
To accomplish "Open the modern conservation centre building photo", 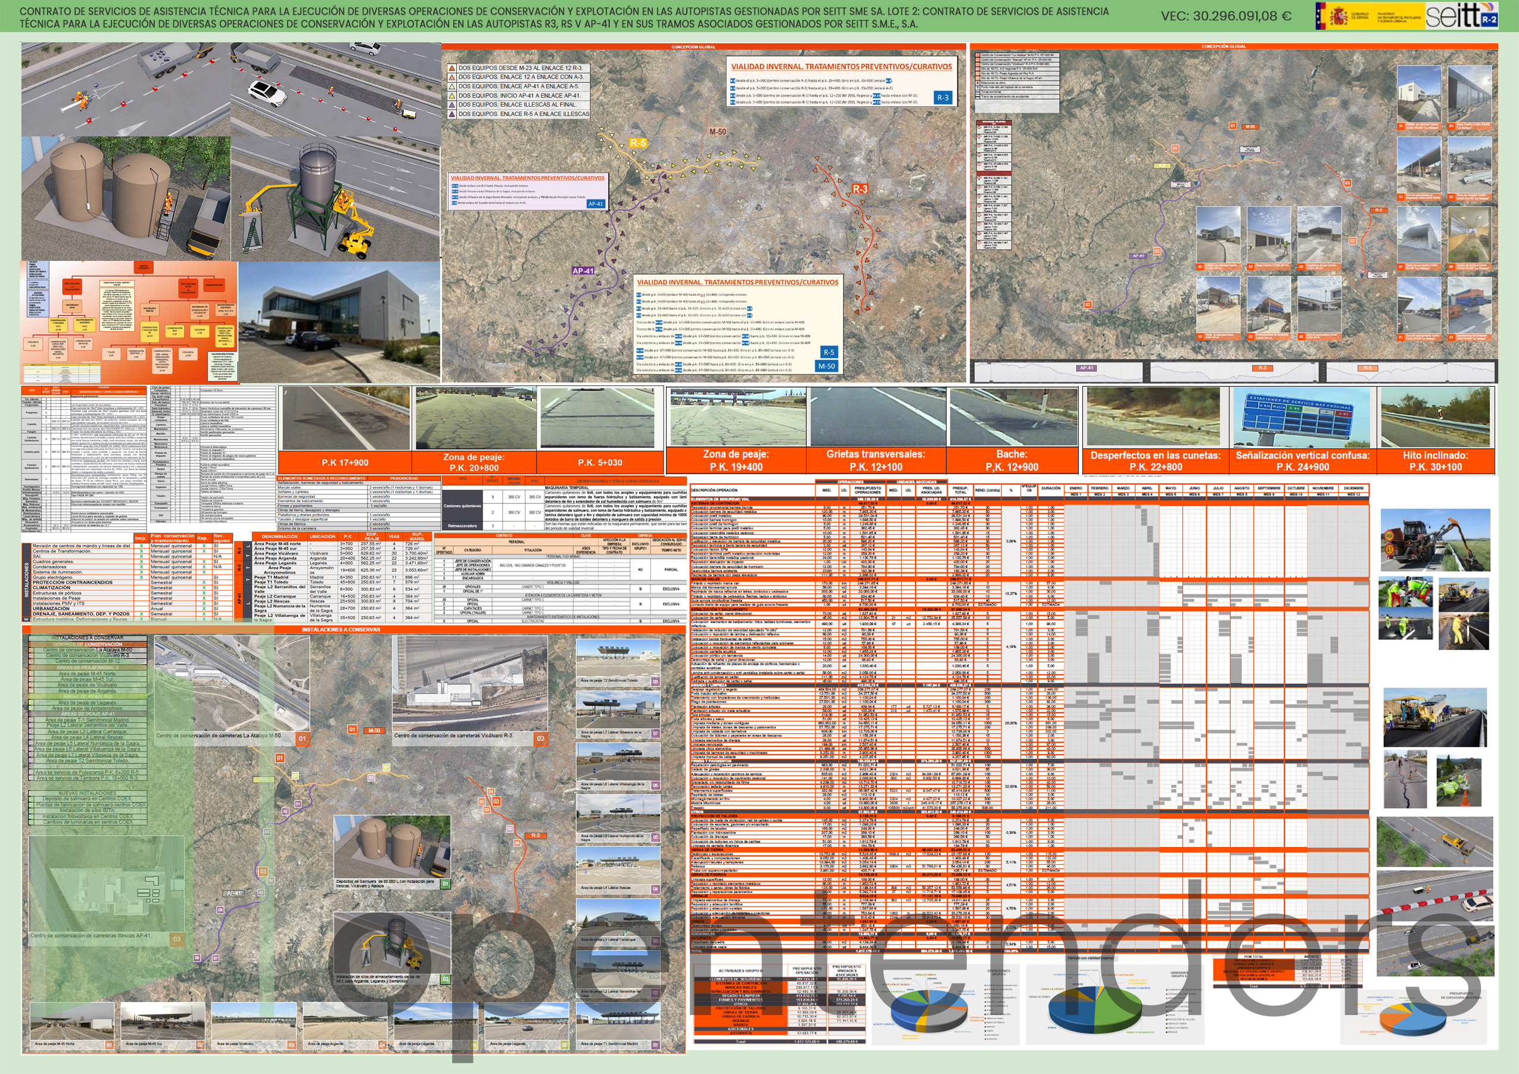I will click(x=340, y=323).
